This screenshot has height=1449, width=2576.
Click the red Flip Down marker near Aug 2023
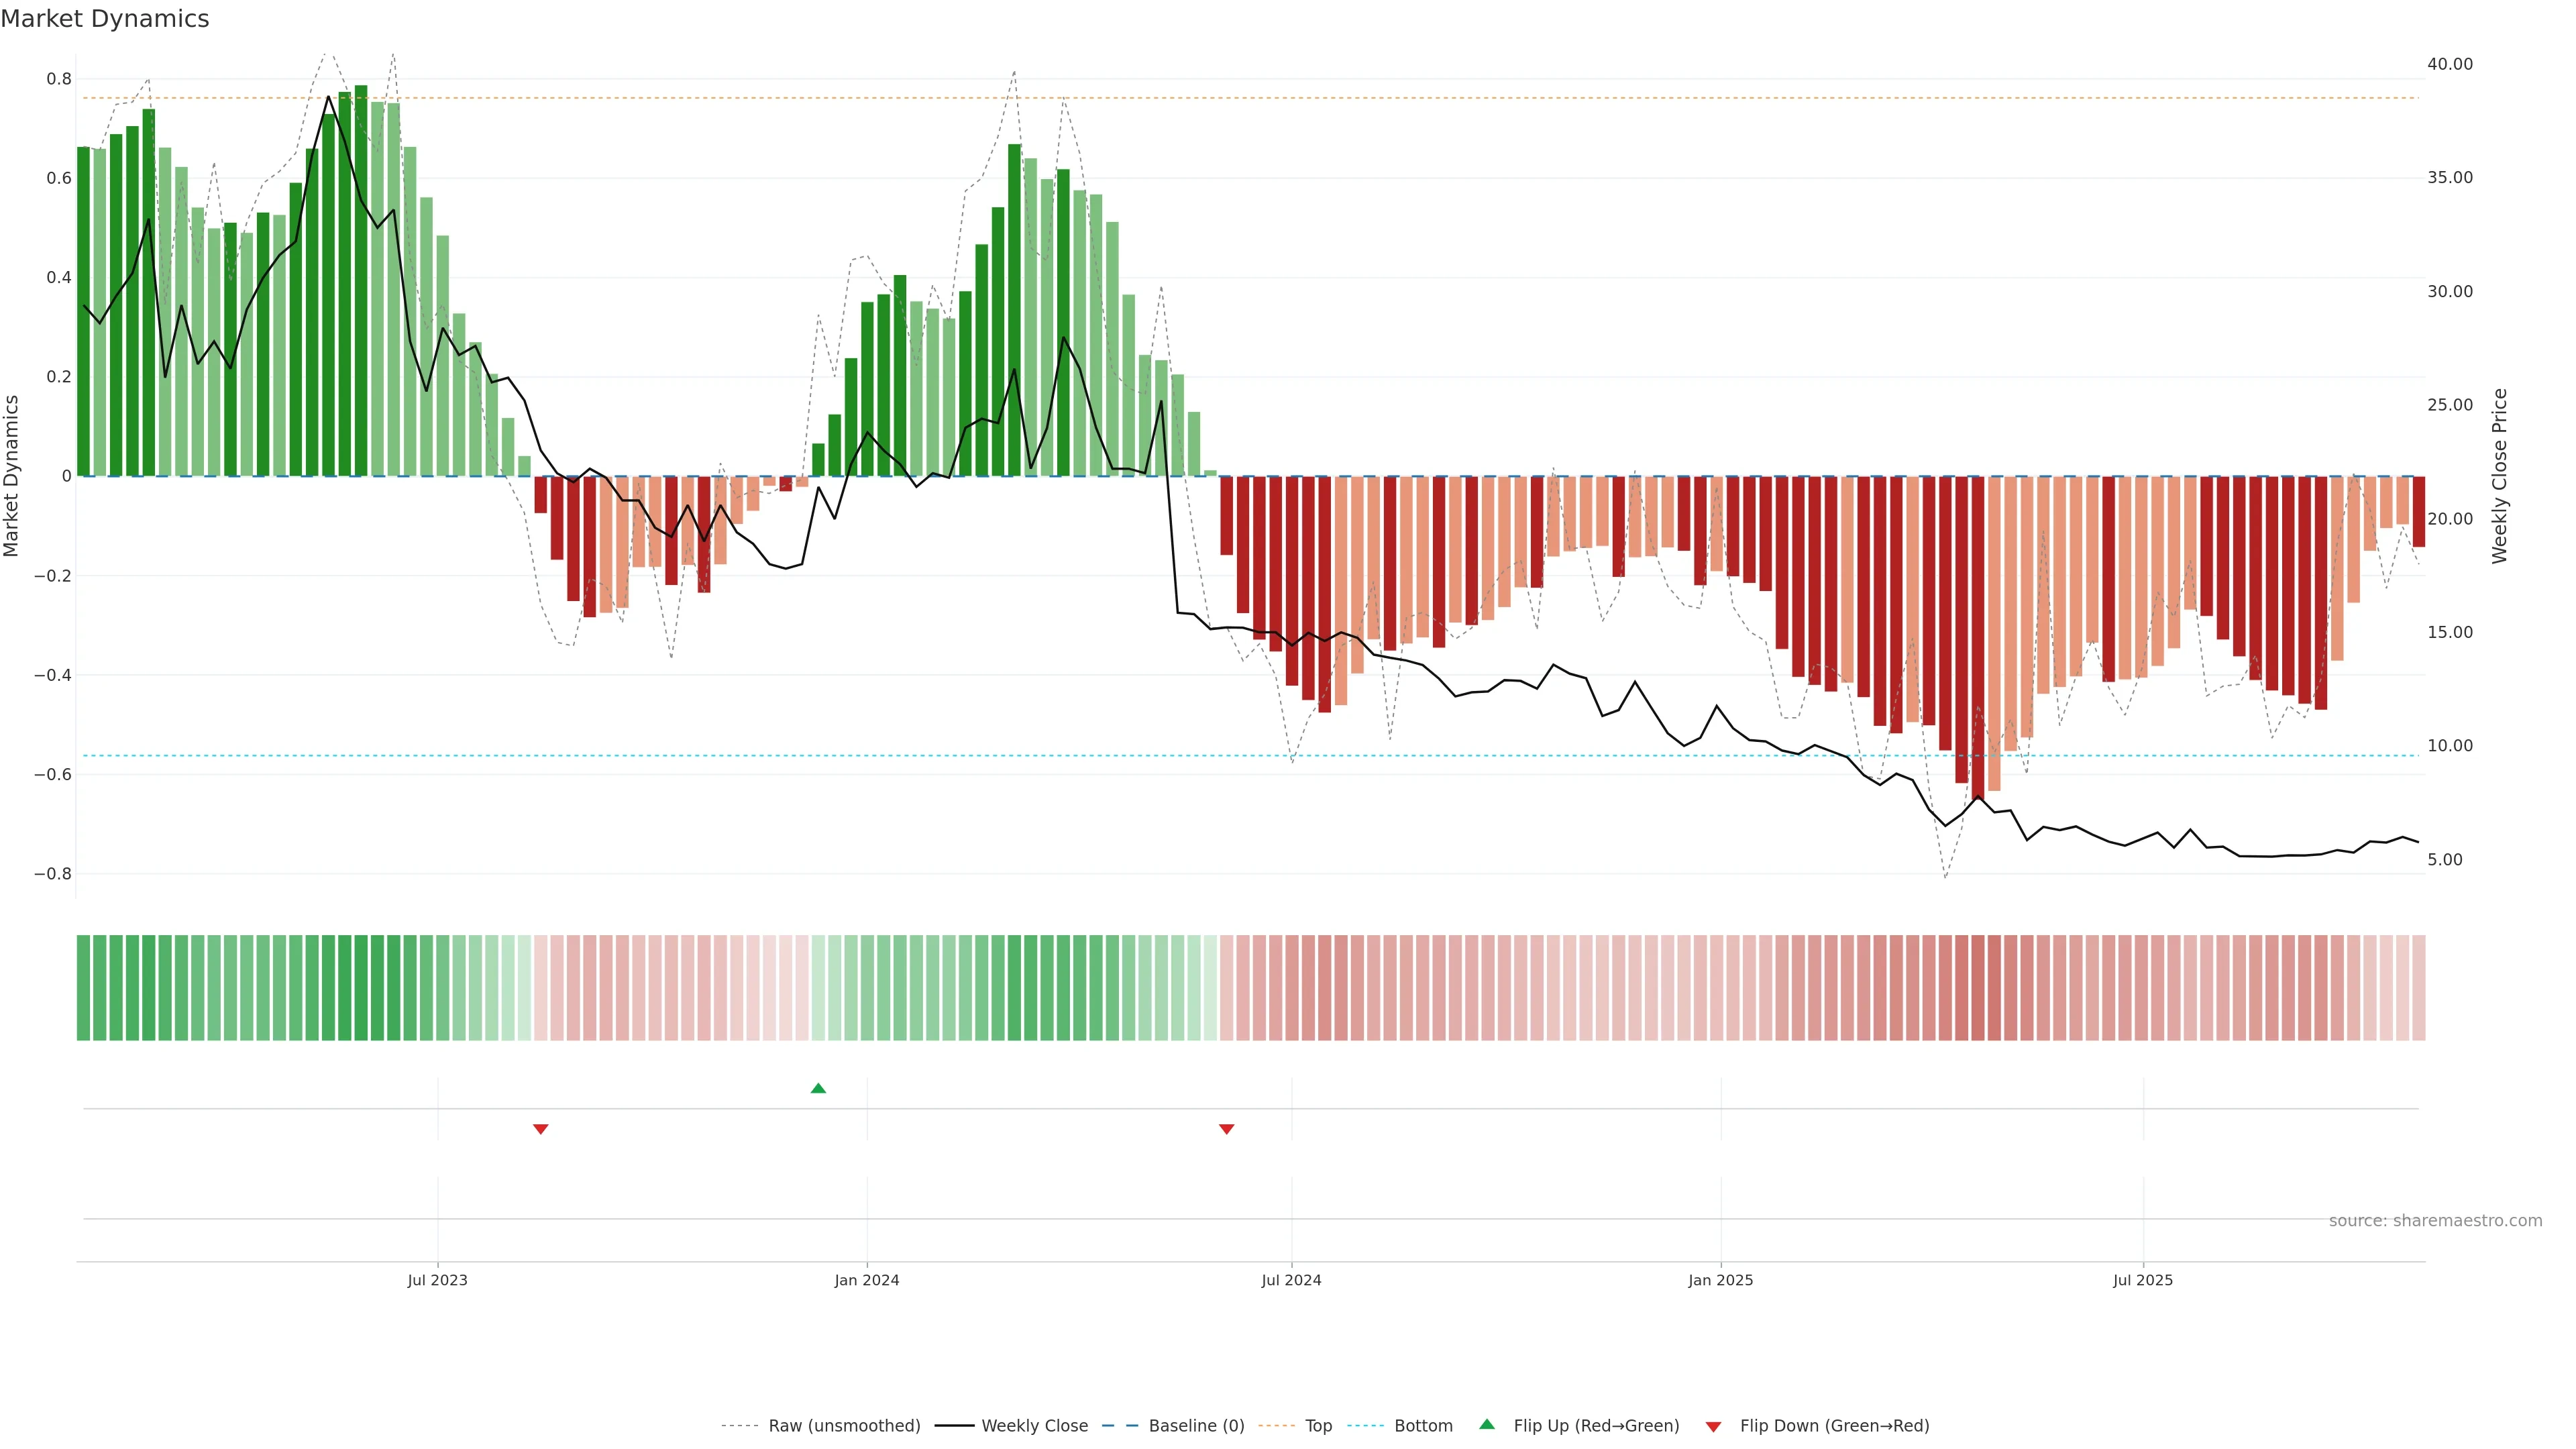pos(541,1129)
